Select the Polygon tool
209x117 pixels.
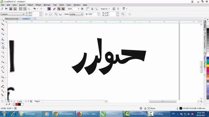(x=2, y=56)
